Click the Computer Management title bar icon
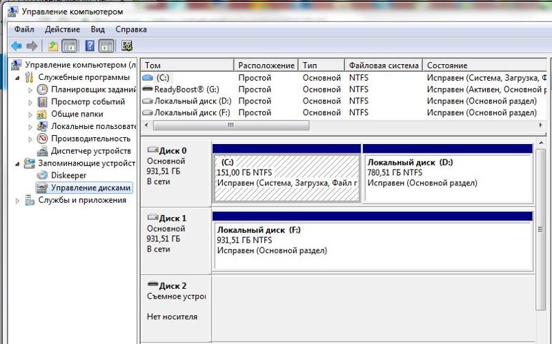 [12, 12]
